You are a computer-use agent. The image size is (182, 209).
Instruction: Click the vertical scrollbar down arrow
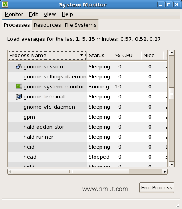coord(172,165)
